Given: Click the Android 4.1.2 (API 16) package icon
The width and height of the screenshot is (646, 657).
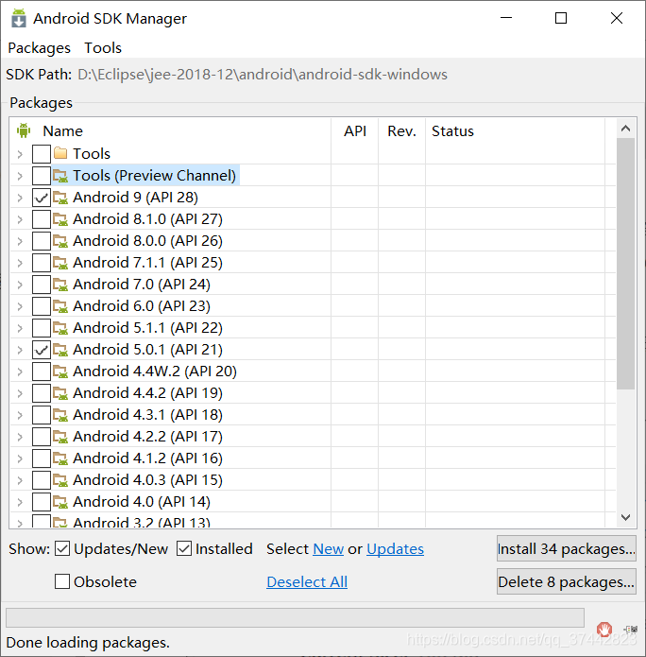Looking at the screenshot, I should 60,458.
